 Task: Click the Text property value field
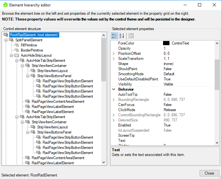click(x=189, y=141)
